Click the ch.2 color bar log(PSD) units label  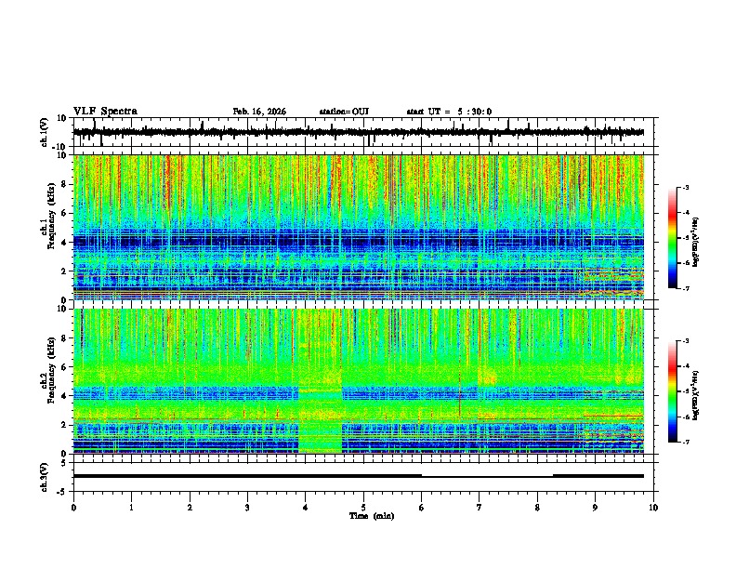point(696,396)
